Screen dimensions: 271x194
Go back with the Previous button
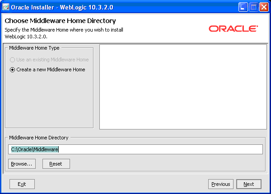221,184
